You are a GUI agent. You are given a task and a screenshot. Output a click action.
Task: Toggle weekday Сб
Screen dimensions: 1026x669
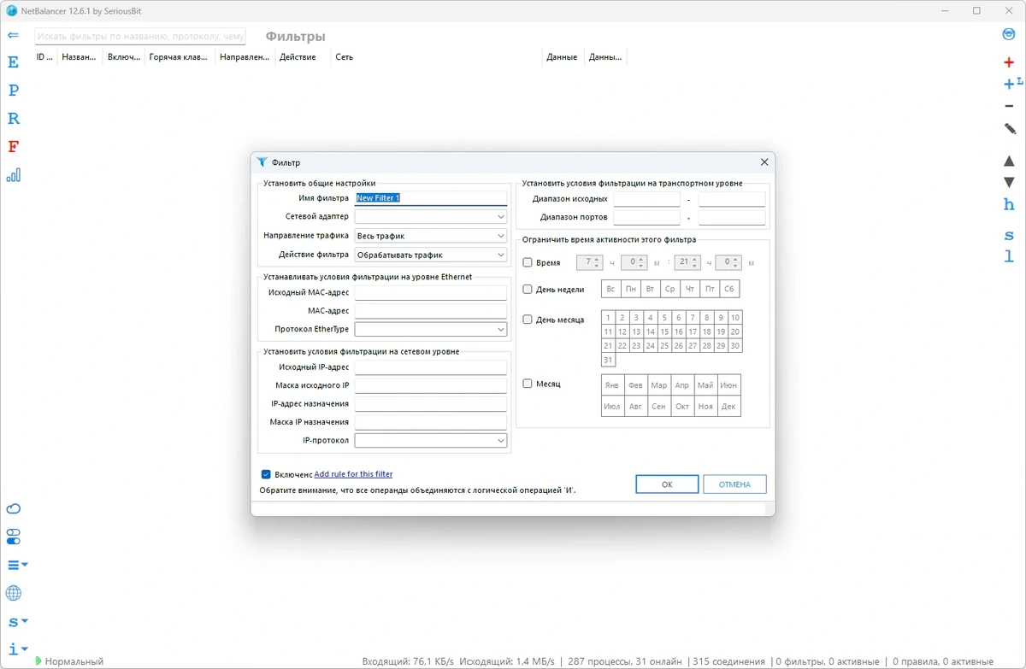729,289
